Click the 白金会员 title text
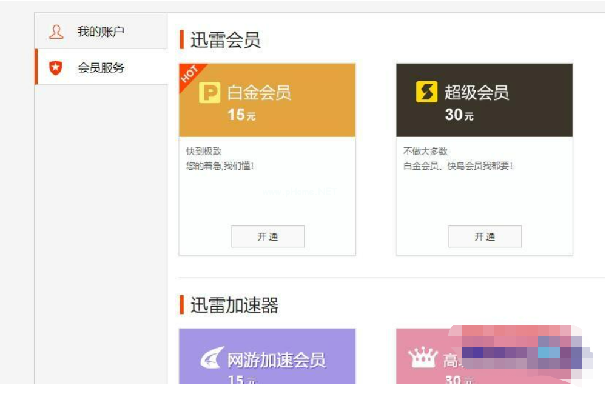 point(259,93)
